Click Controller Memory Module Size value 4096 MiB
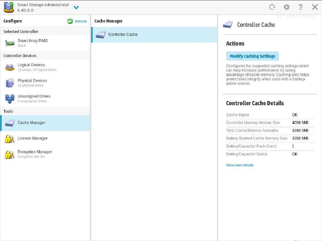Image resolution: width=322 pixels, height=241 pixels. click(300, 123)
